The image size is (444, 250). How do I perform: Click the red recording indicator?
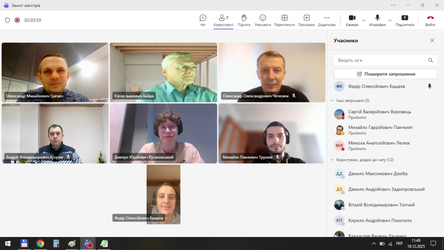17,20
